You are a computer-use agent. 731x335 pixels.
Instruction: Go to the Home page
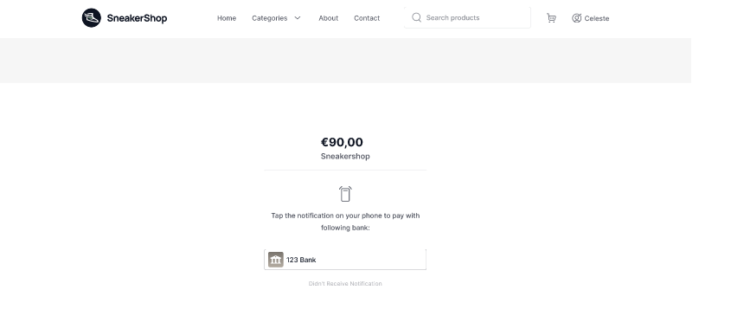click(227, 18)
